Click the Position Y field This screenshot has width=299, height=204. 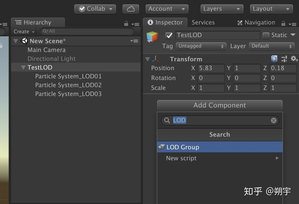[247, 68]
